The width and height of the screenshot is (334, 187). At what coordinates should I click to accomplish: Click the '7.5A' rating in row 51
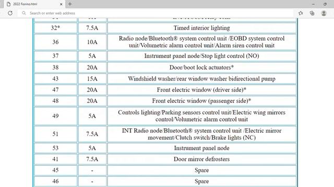[x=92, y=134]
